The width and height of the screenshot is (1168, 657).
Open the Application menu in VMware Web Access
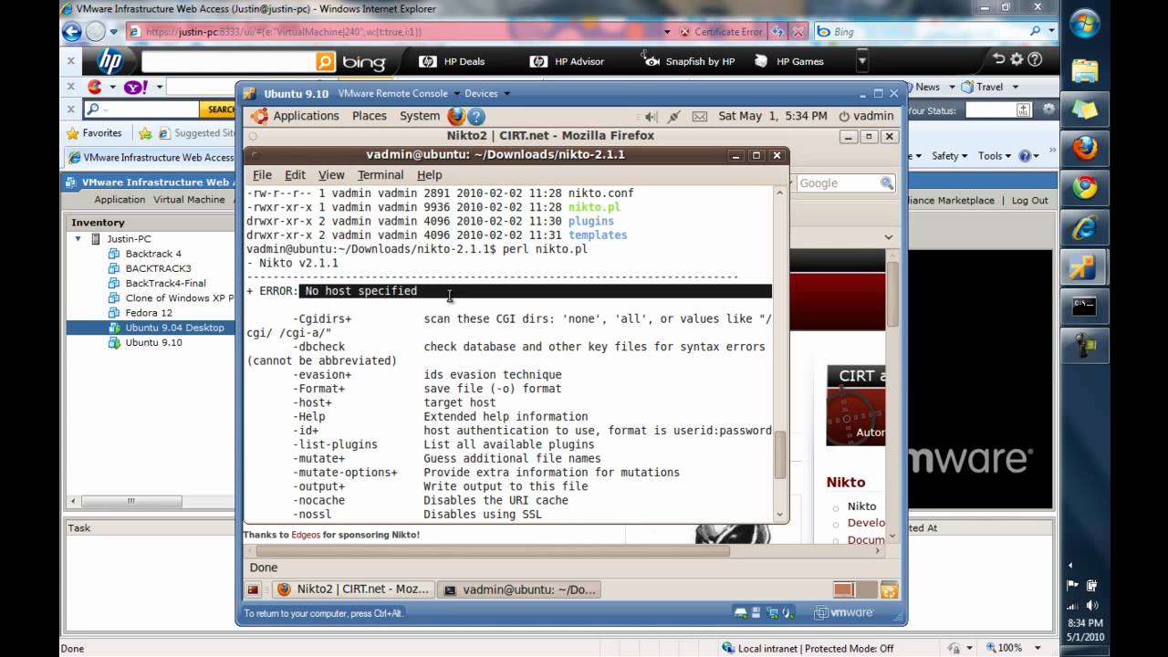pos(120,200)
